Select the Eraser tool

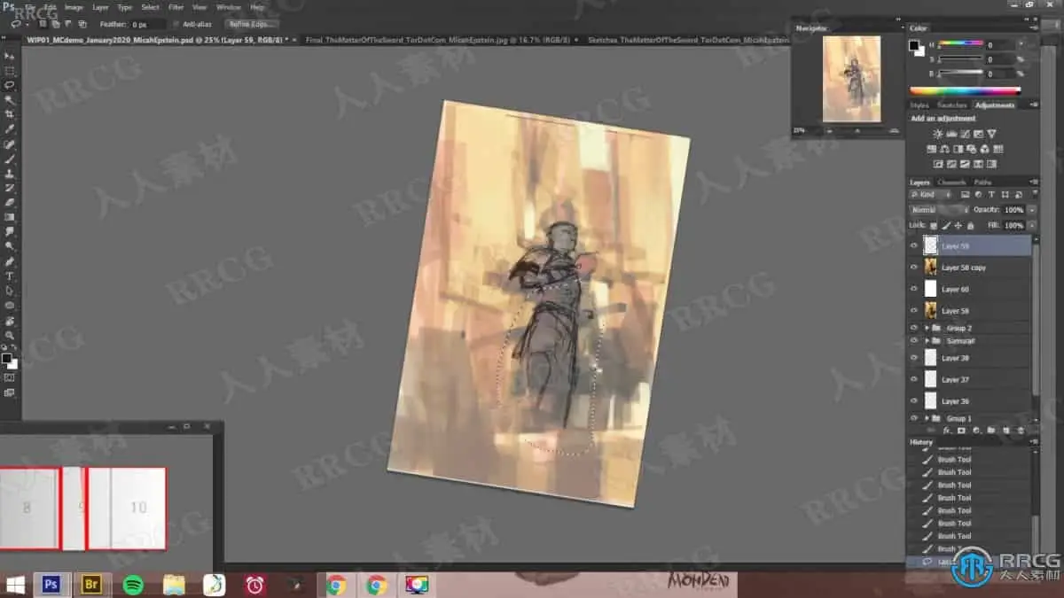tap(10, 203)
